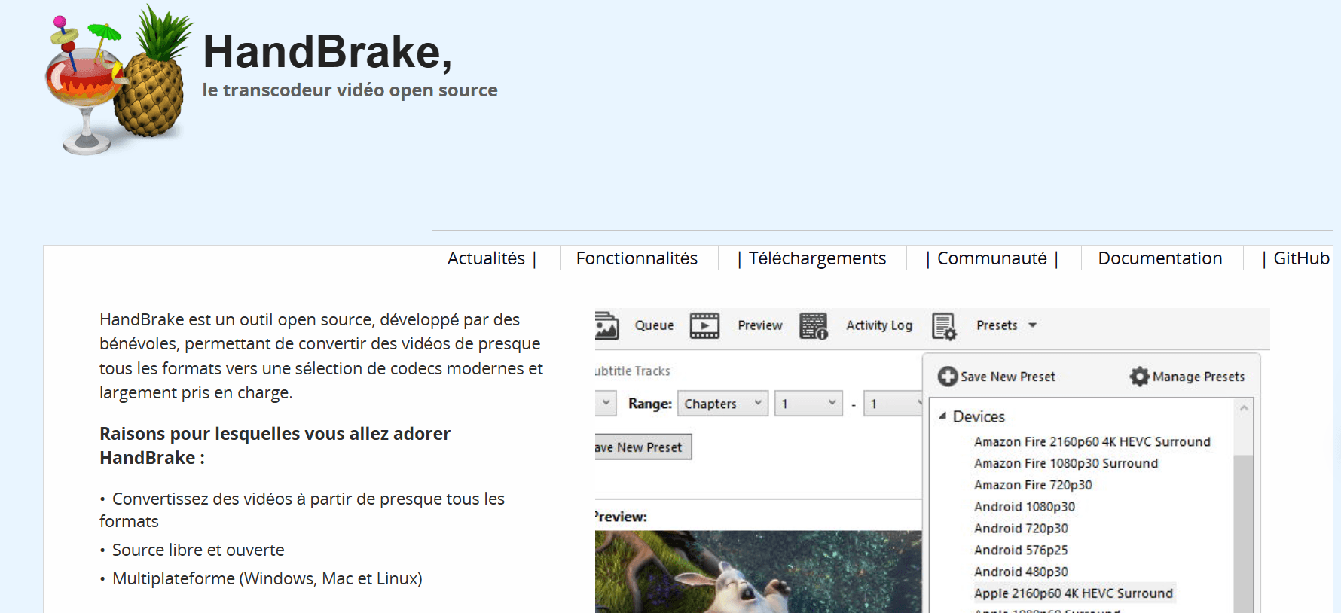Click the Activity Log icon

click(x=814, y=326)
